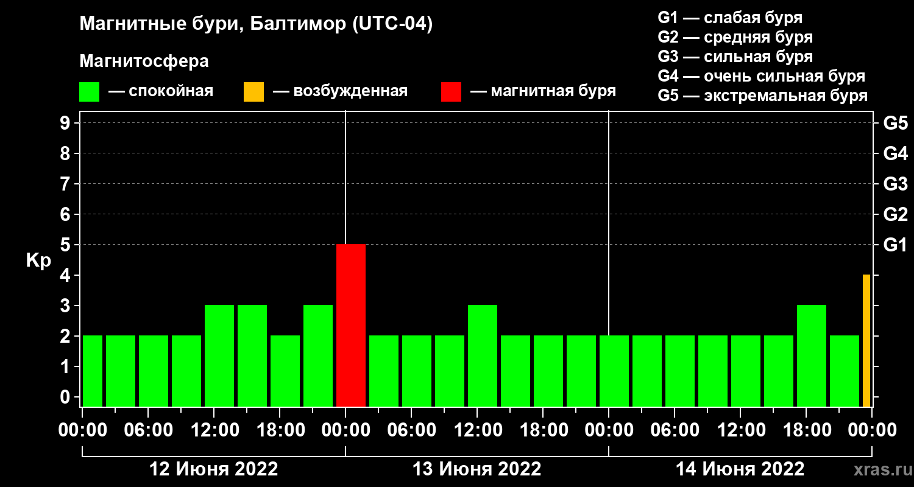Click the 'G2 — средняя буря' legend line

pos(735,37)
